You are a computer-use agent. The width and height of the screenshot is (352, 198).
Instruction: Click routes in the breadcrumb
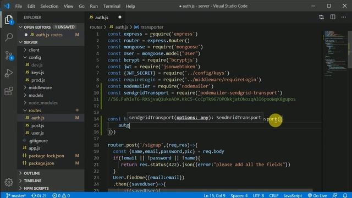96,27
